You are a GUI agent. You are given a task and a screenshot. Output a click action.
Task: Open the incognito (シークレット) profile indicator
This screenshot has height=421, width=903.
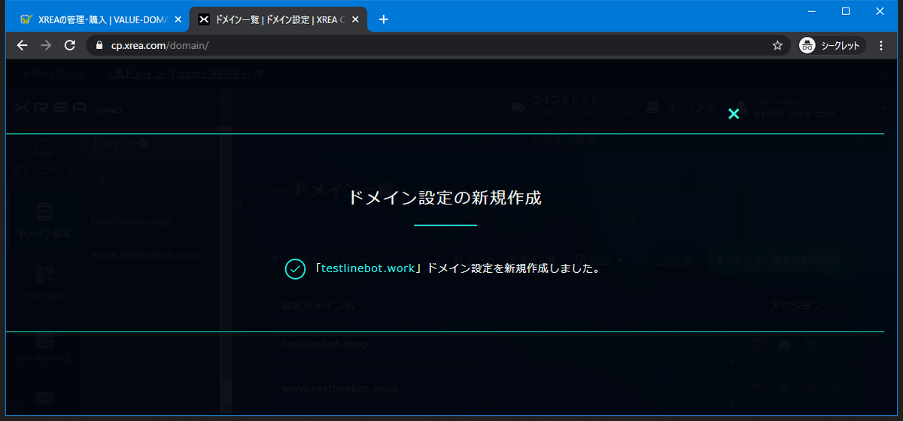[x=832, y=45]
